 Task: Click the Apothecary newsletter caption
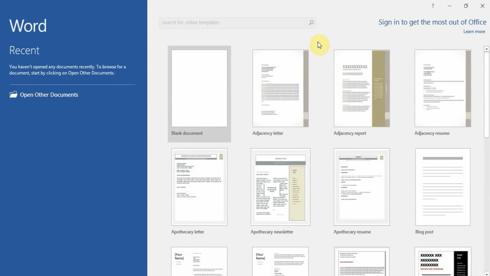pos(272,232)
